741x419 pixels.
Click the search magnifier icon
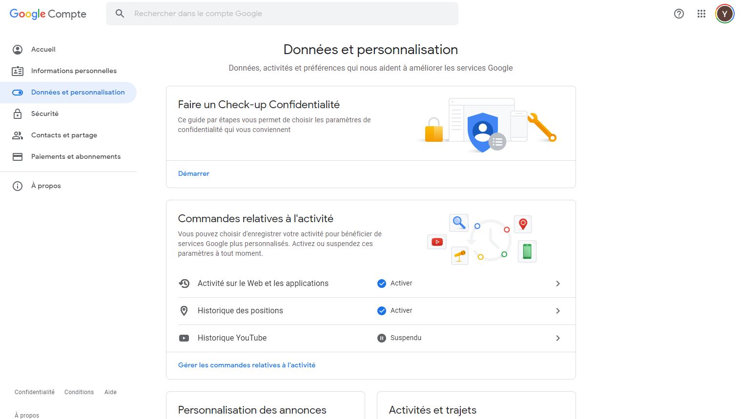coord(120,14)
